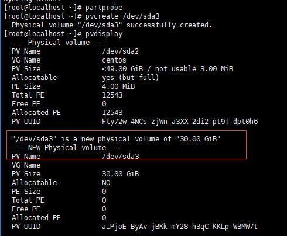Click the pvdisplay command text
Screen dimensions: 287x236
tap(104, 34)
